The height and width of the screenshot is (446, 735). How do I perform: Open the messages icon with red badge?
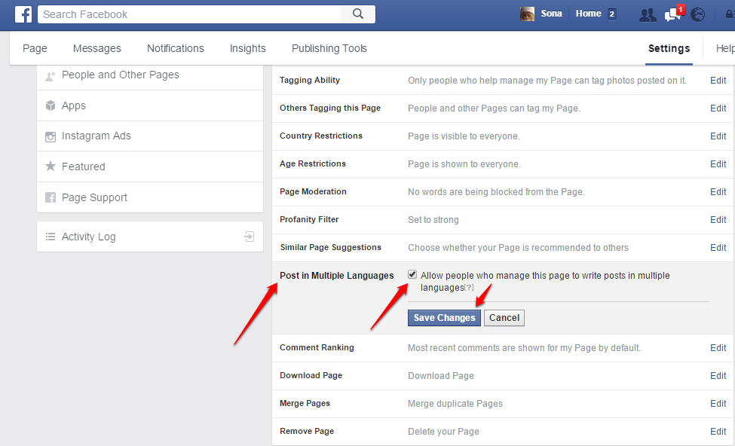coord(673,14)
